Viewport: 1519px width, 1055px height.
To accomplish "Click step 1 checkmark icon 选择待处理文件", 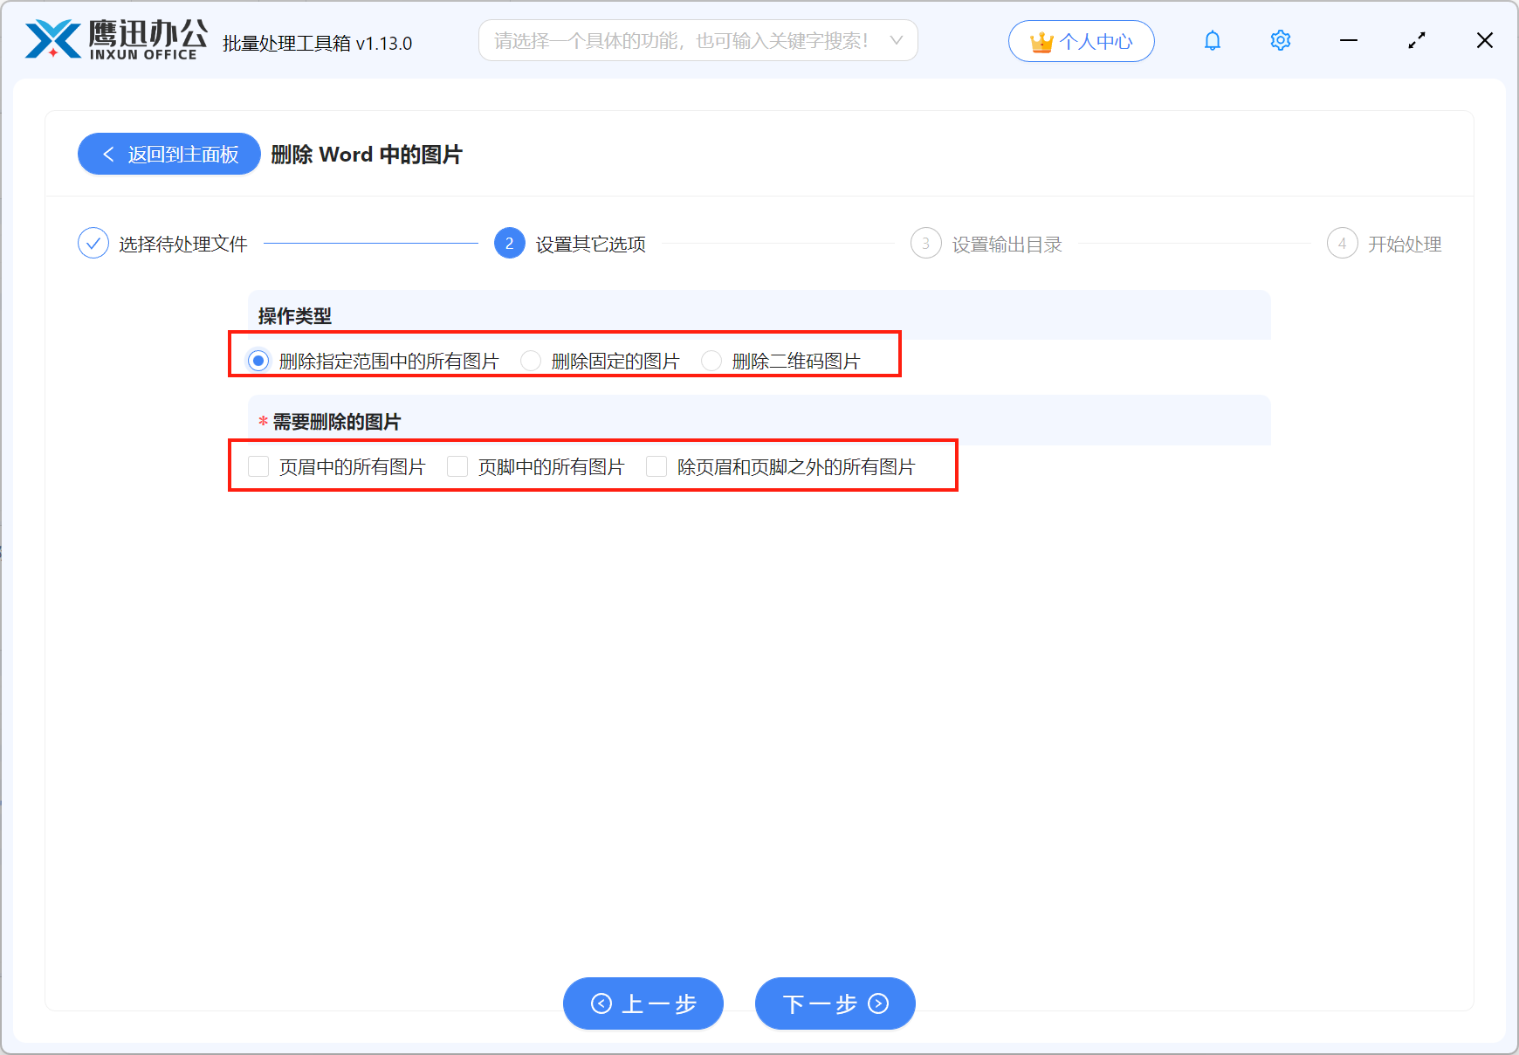I will [93, 243].
